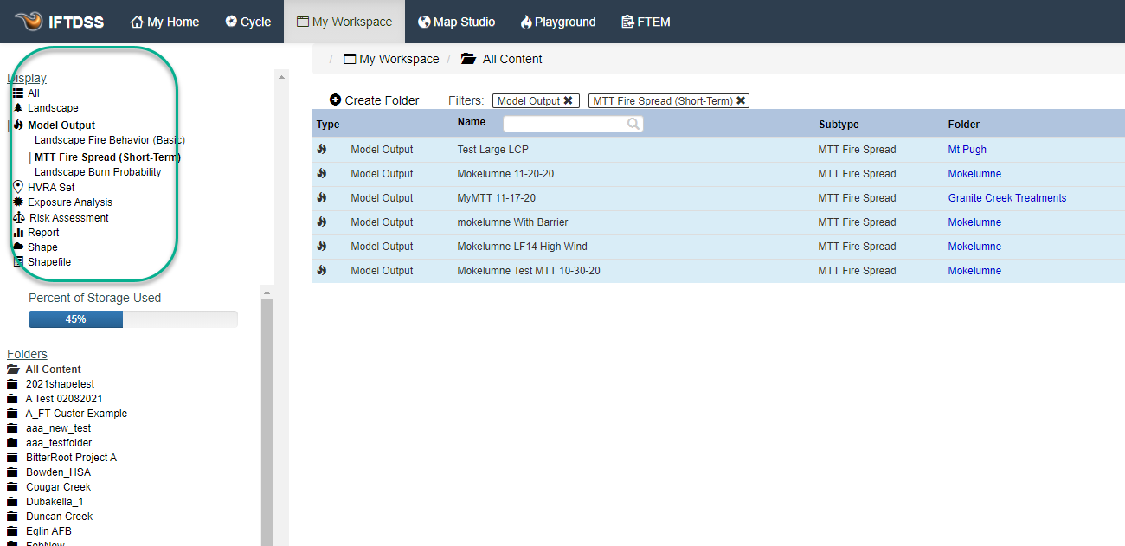The image size is (1125, 546).
Task: Open the My Home tab
Action: coord(164,22)
